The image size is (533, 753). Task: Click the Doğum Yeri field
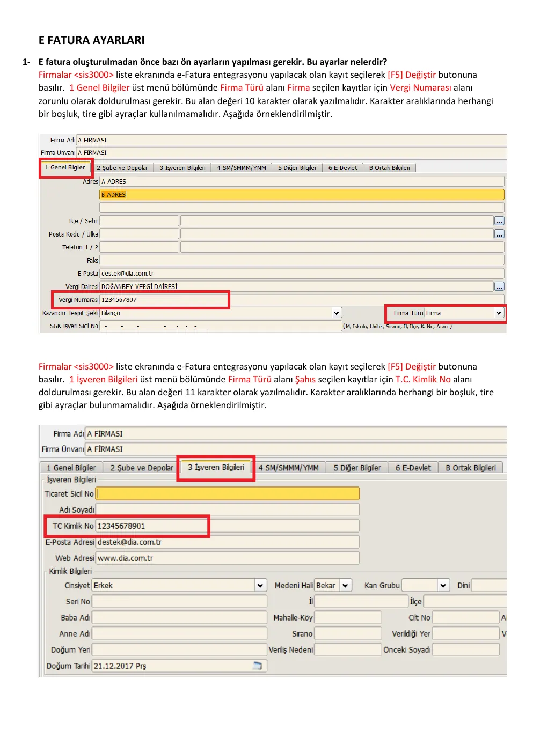pos(180,649)
